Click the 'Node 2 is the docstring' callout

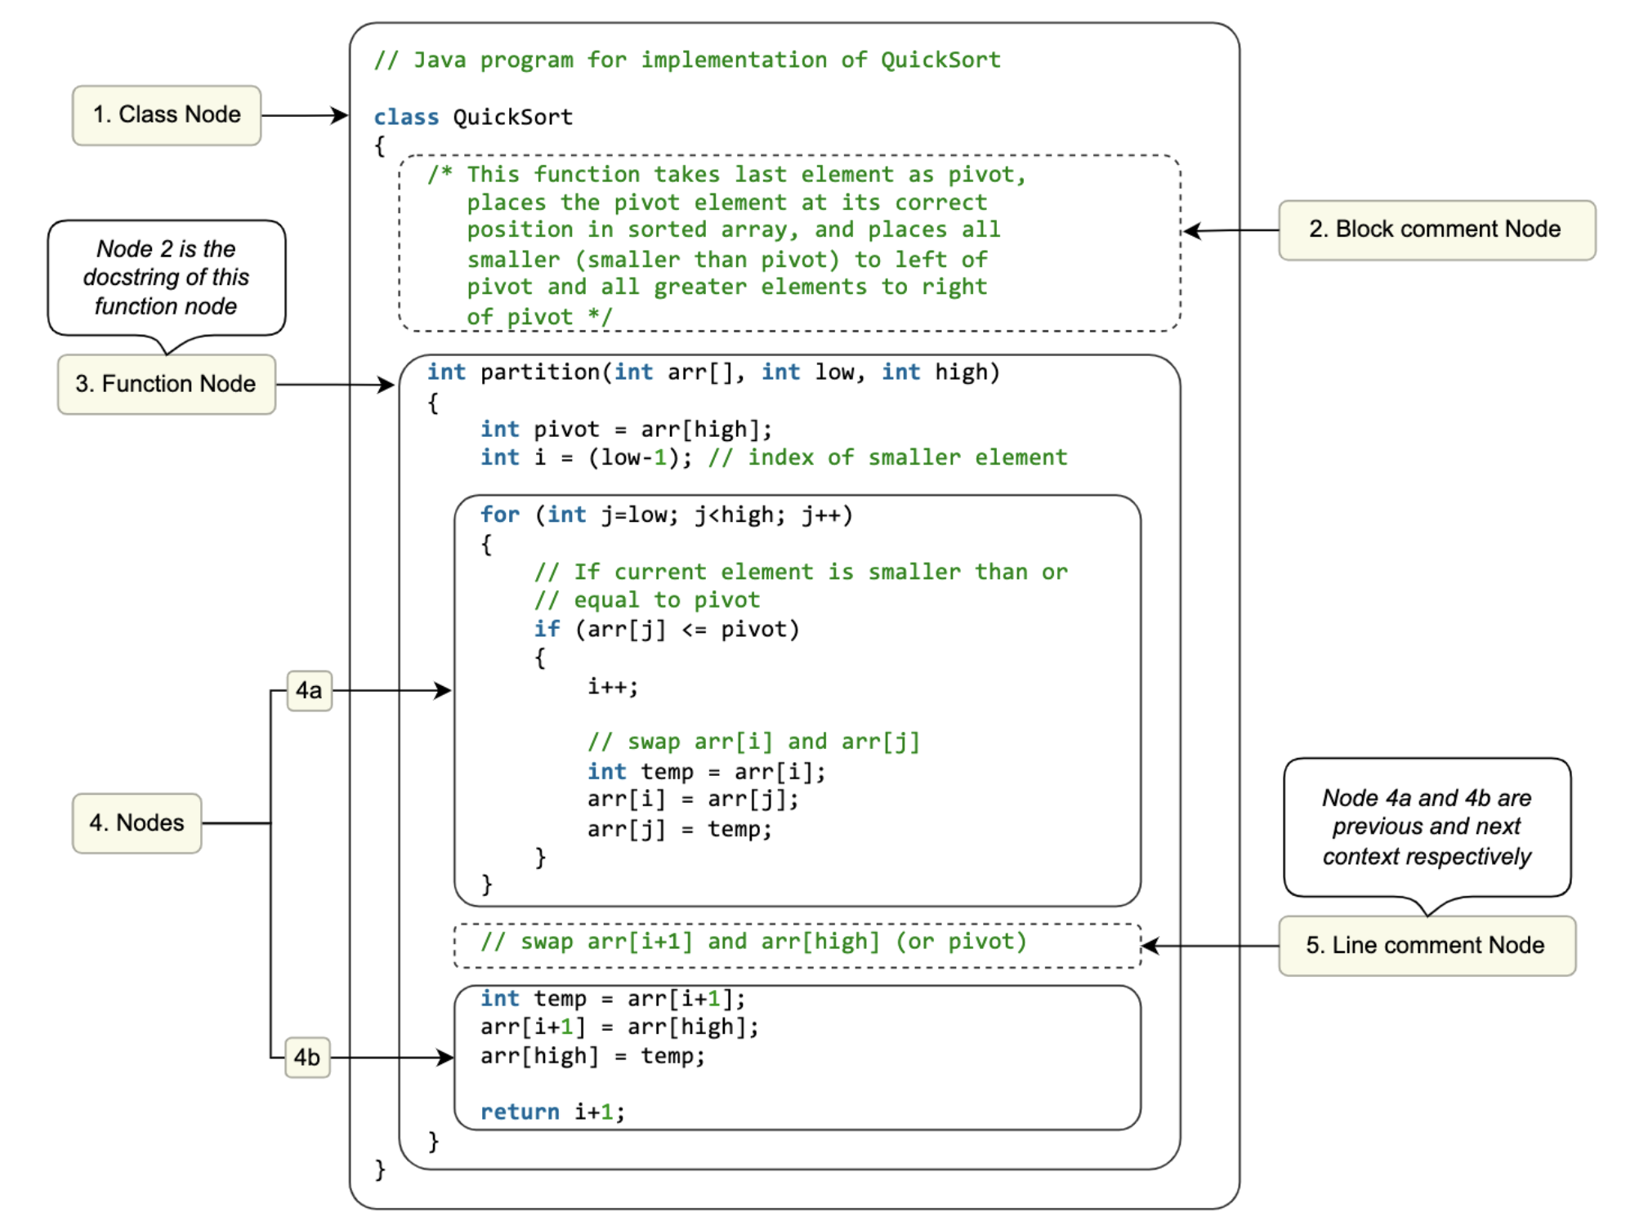(x=166, y=278)
